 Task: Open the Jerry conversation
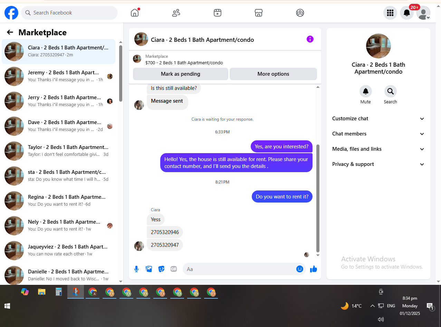[59, 101]
